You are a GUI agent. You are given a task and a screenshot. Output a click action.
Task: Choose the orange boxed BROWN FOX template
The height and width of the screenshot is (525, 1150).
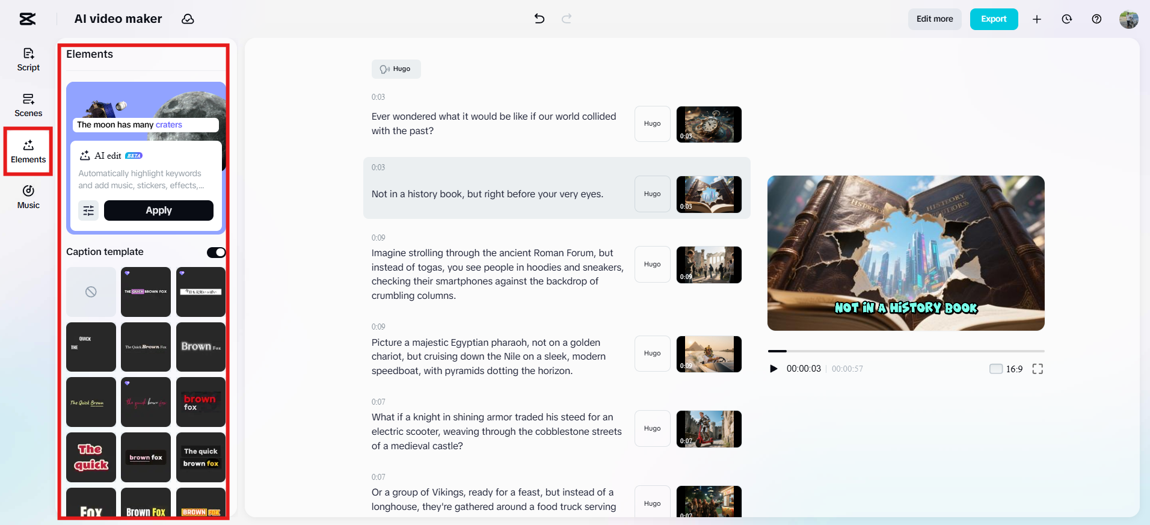pos(201,503)
